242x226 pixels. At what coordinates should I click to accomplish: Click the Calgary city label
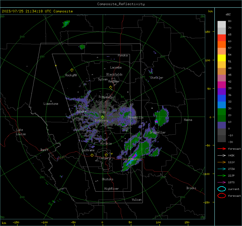coord(105,158)
